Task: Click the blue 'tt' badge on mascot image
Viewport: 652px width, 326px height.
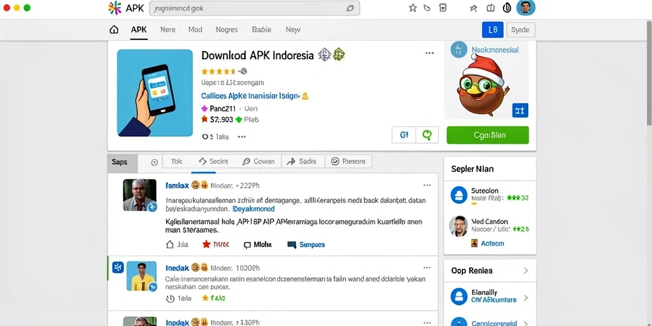Action: (x=520, y=110)
